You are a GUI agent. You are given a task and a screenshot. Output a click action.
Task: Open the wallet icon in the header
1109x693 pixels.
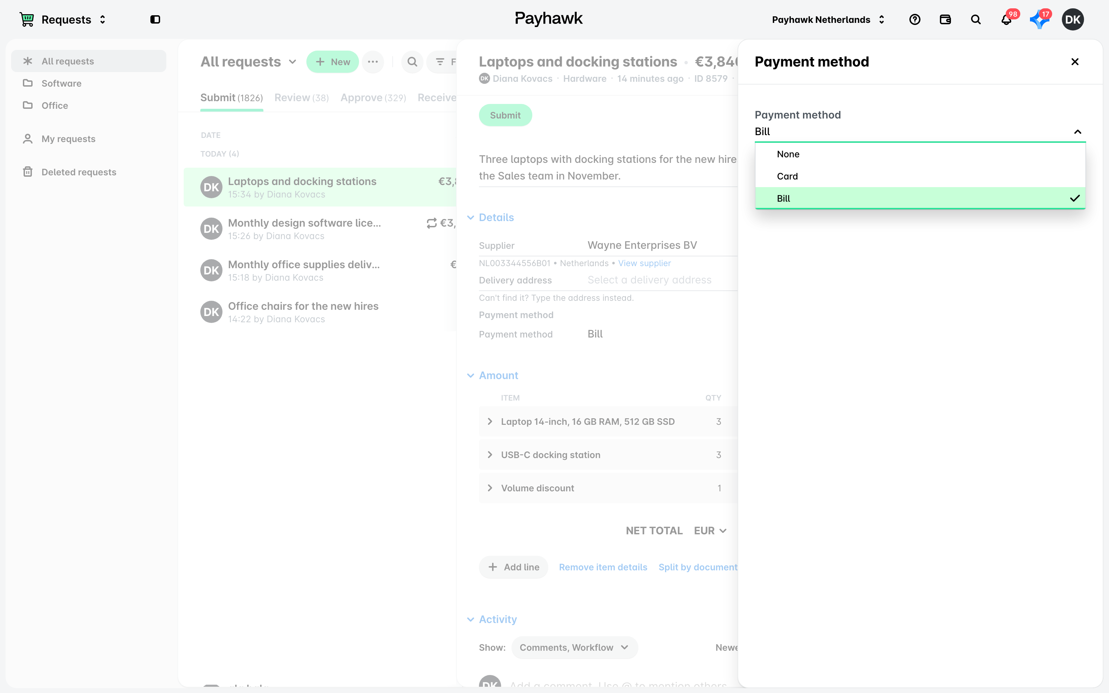[945, 19]
